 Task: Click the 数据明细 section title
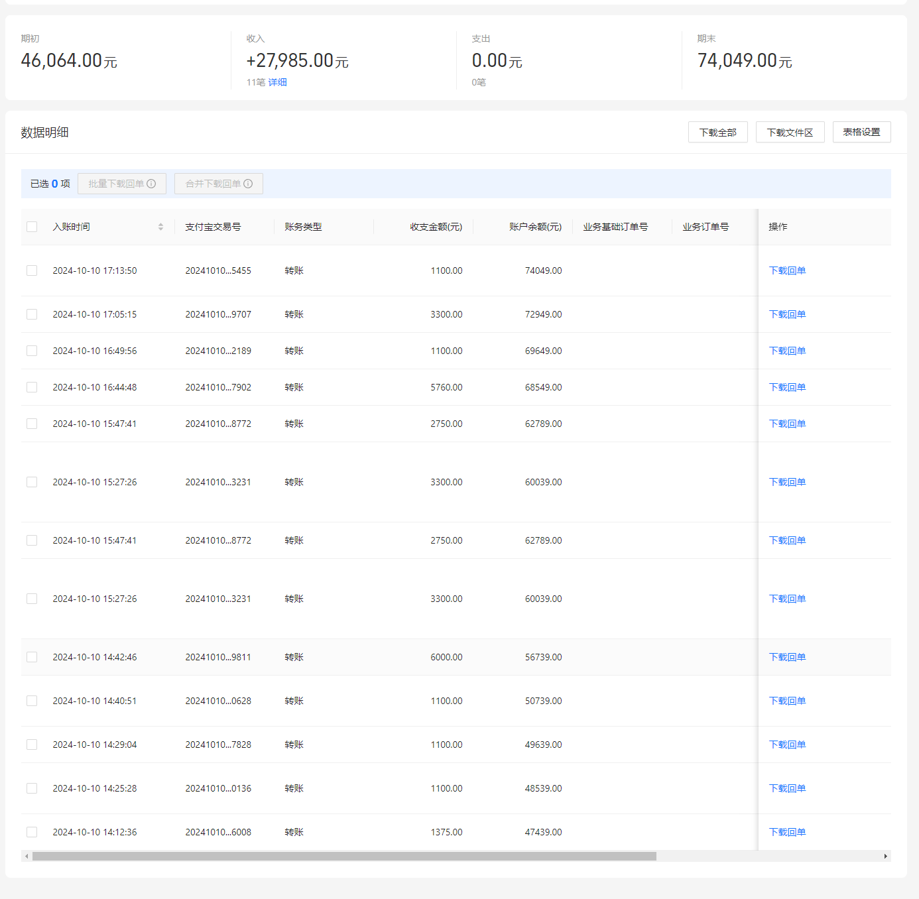pyautogui.click(x=44, y=133)
